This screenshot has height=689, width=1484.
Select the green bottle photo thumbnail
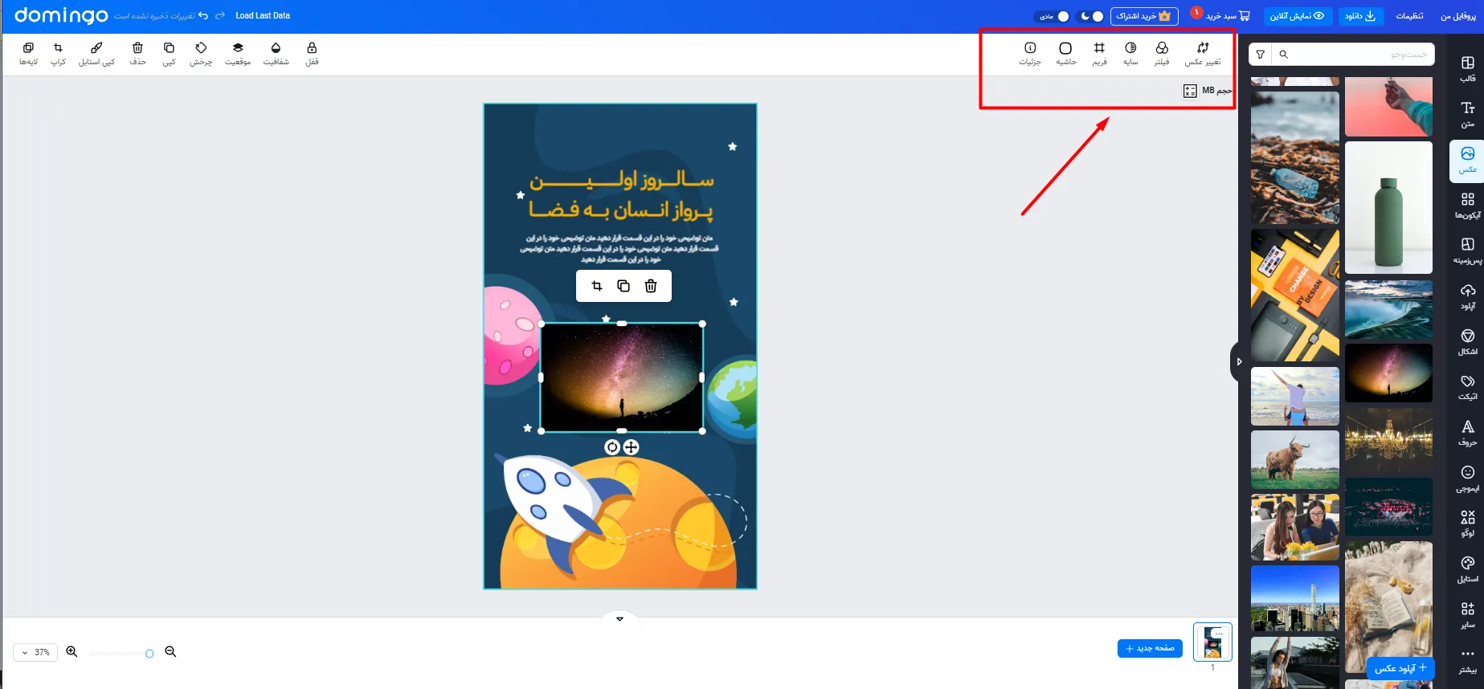pyautogui.click(x=1388, y=208)
